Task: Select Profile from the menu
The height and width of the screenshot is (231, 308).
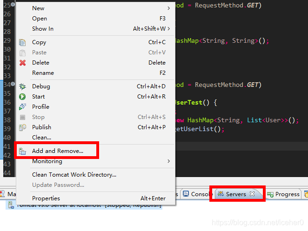Action: pyautogui.click(x=95, y=107)
